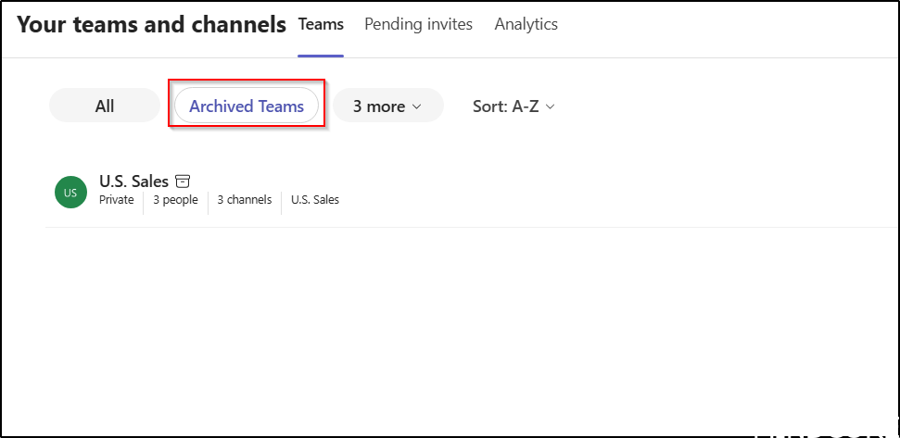Viewport: 900px width, 438px height.
Task: Click the purple underline beneath Teams tab
Action: point(321,56)
